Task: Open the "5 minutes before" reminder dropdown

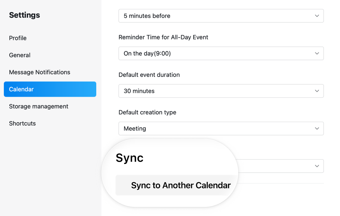Action: coord(221,16)
